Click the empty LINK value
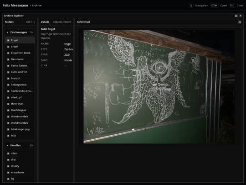Viewport: 246px width, 185px height. coord(66,66)
